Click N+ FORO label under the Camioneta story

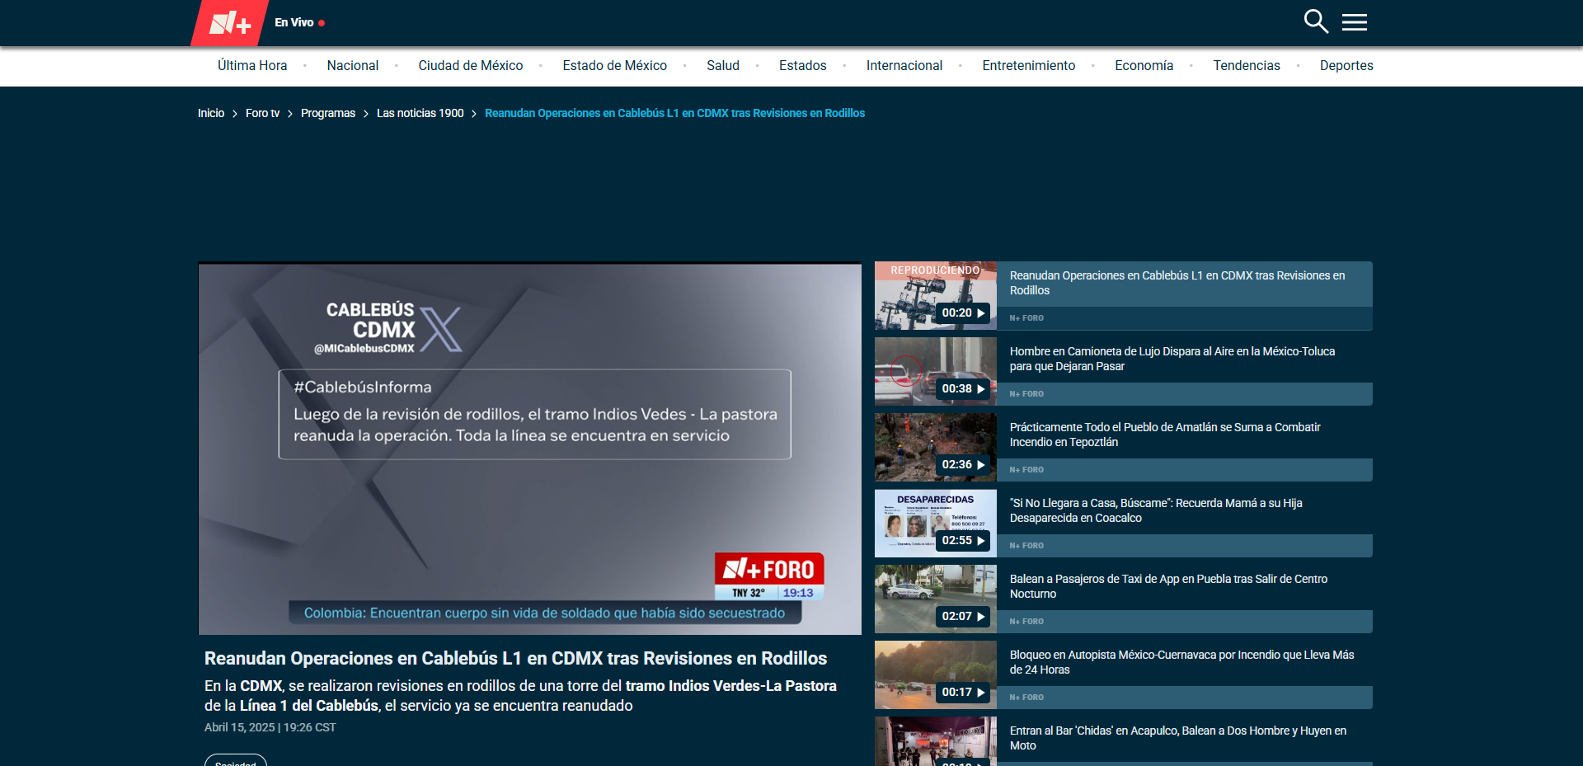1026,394
